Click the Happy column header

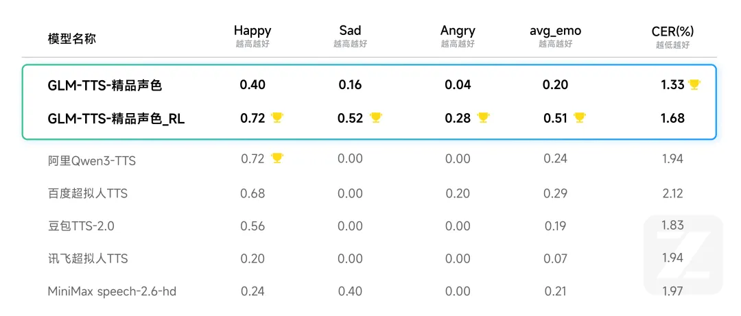252,31
